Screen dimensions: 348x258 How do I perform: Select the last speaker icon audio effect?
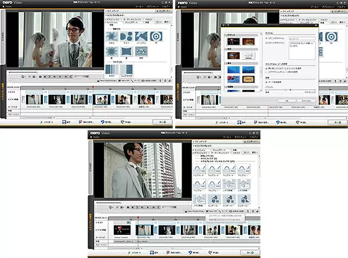tap(244, 199)
